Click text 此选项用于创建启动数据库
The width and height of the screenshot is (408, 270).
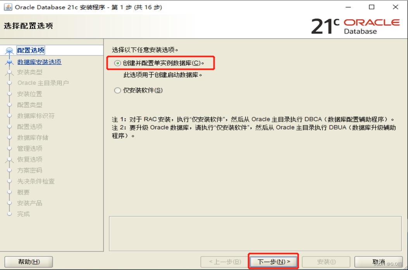[163, 75]
